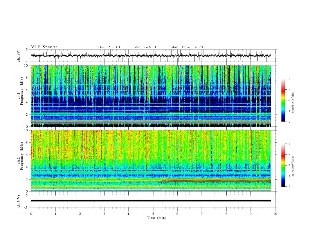Viewport: 310px width, 240px height.
Task: Click the ch.1 spectrogram panel
Action: click(x=151, y=96)
